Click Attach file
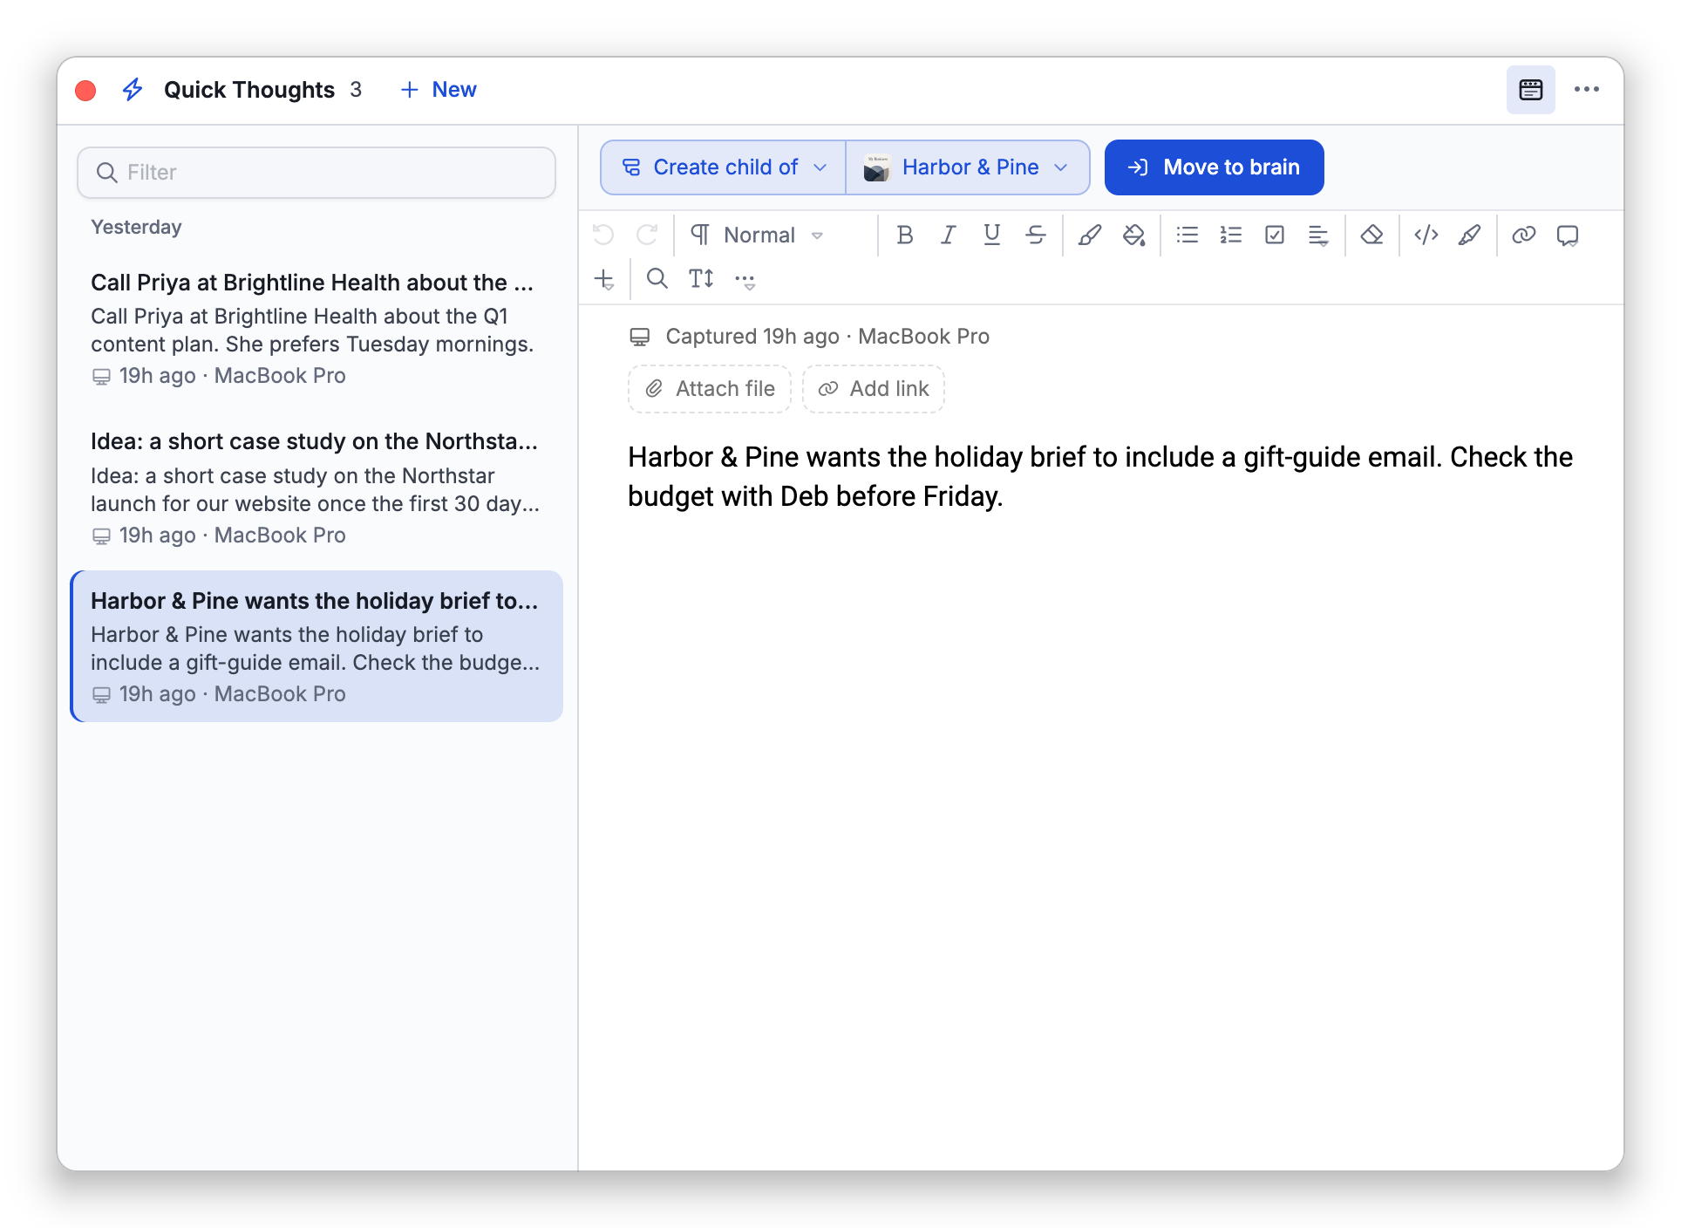Image resolution: width=1681 pixels, height=1228 pixels. (710, 389)
